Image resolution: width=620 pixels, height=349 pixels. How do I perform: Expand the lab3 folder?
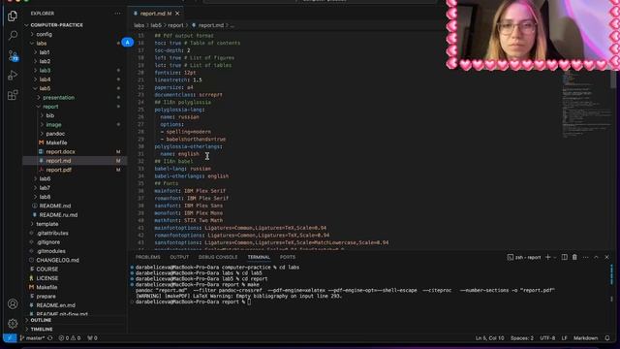[45, 71]
